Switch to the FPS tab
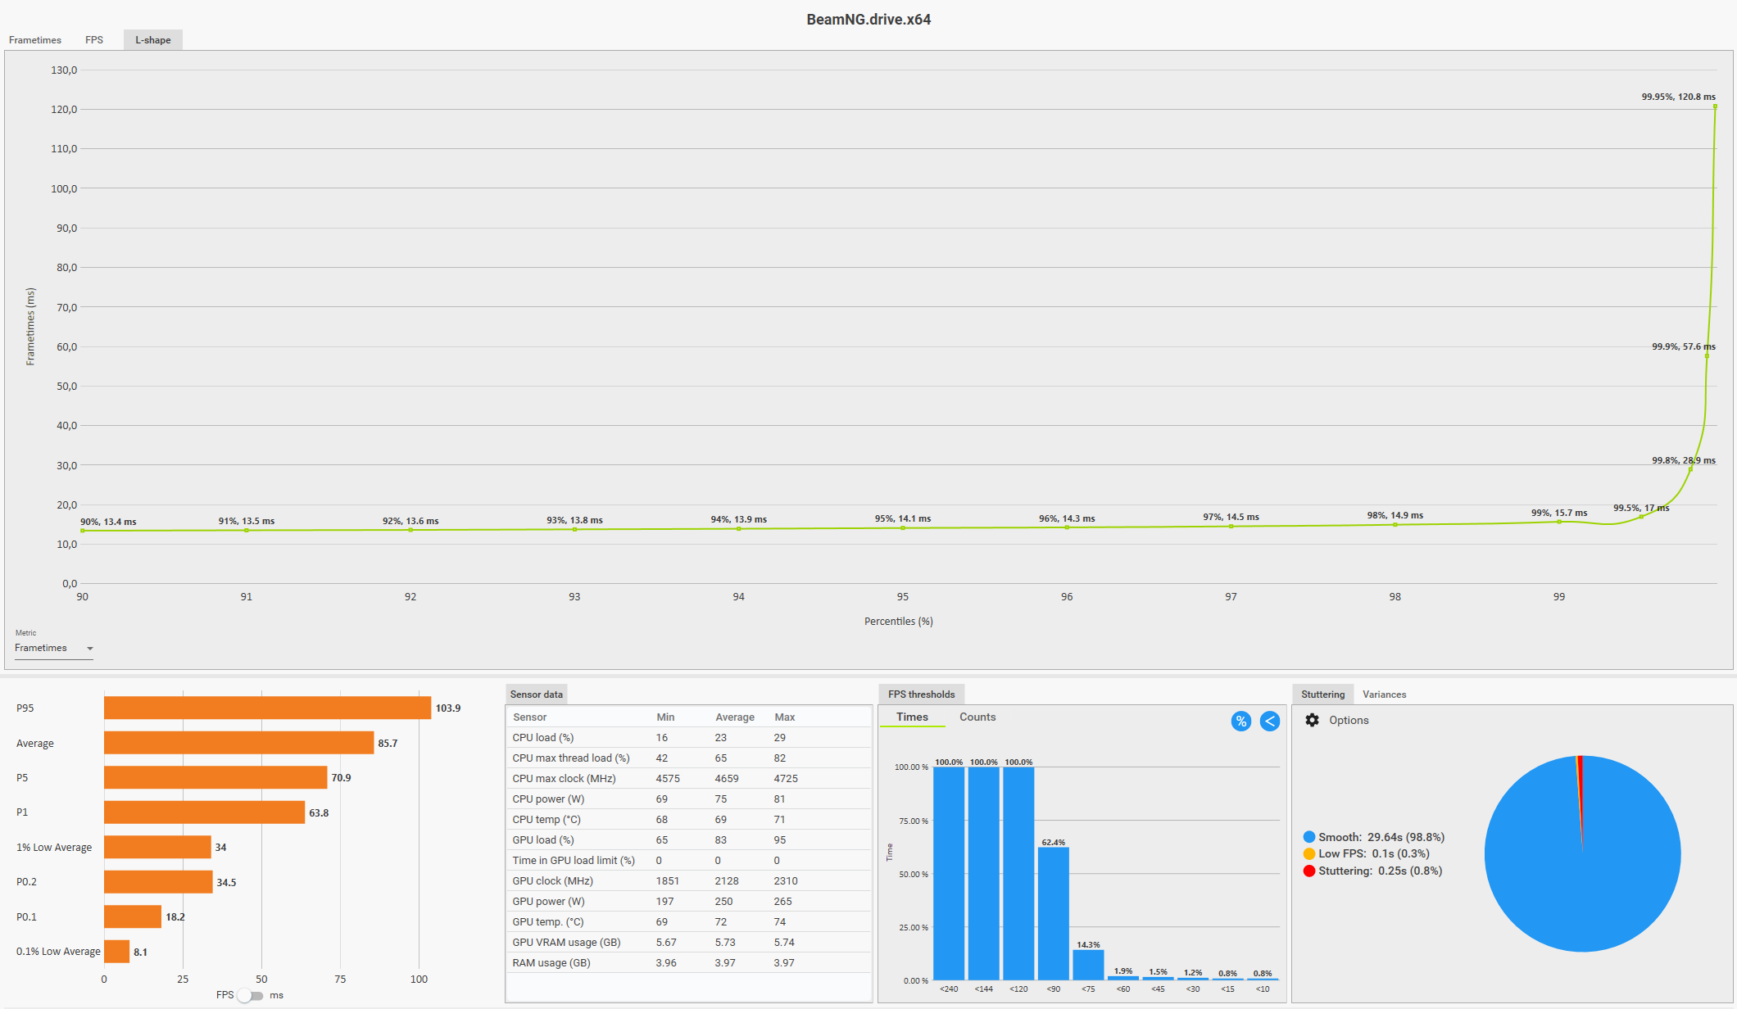This screenshot has height=1009, width=1737. [94, 40]
